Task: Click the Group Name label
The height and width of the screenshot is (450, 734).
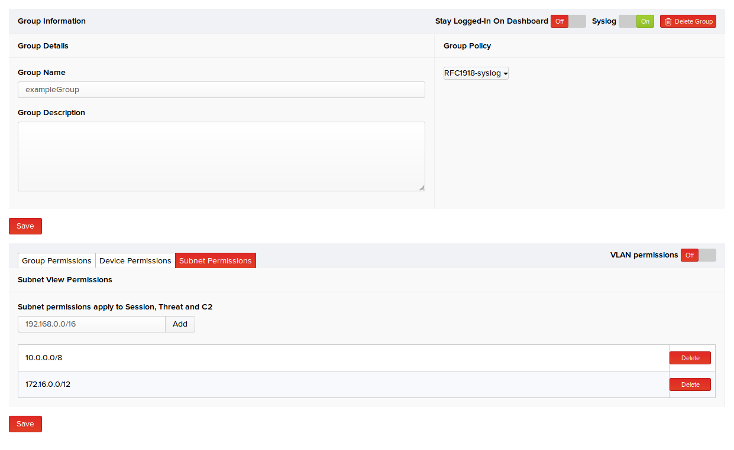Action: [x=41, y=73]
